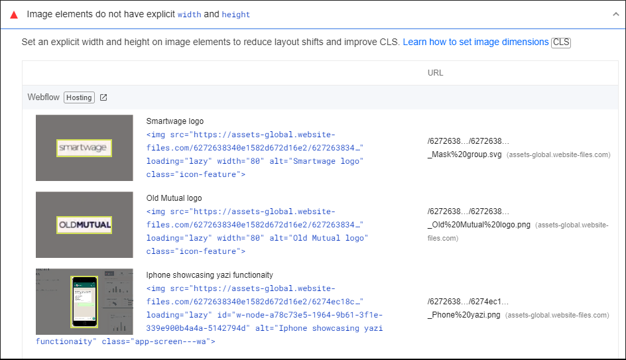Collapse the image dimensions audit chevron

(615, 14)
